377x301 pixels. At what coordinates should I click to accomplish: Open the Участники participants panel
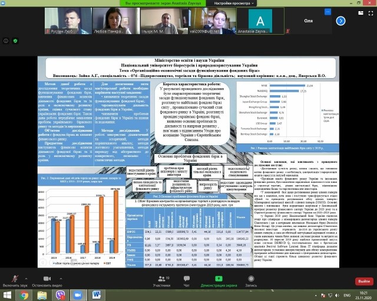[161, 281]
